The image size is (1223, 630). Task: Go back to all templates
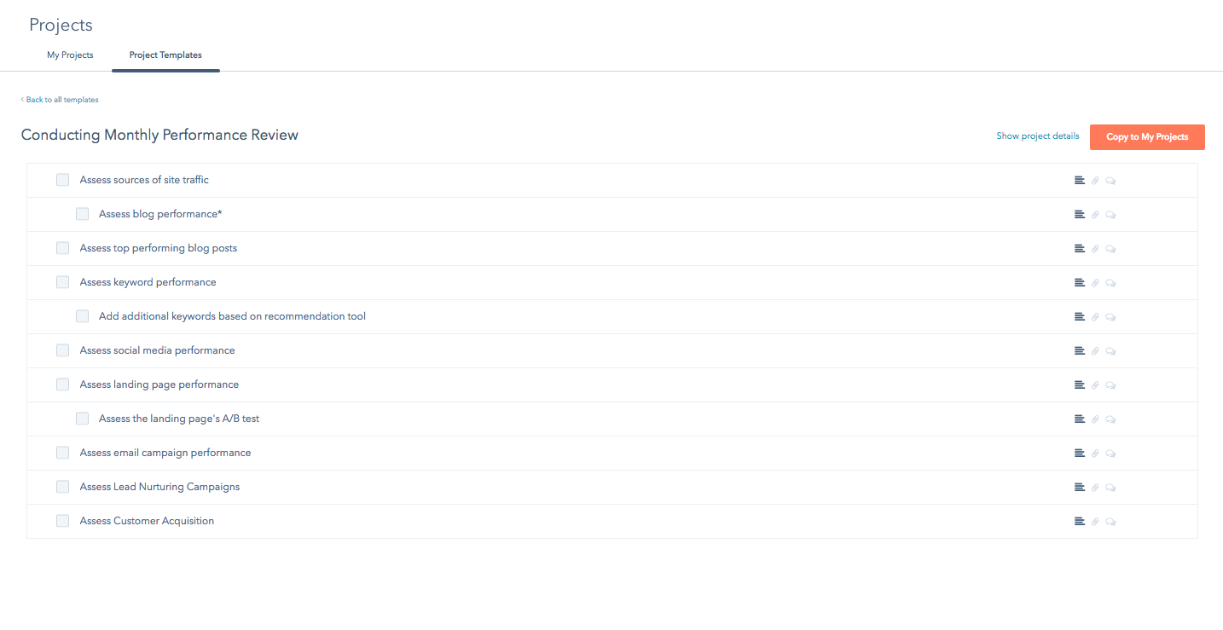pos(60,100)
